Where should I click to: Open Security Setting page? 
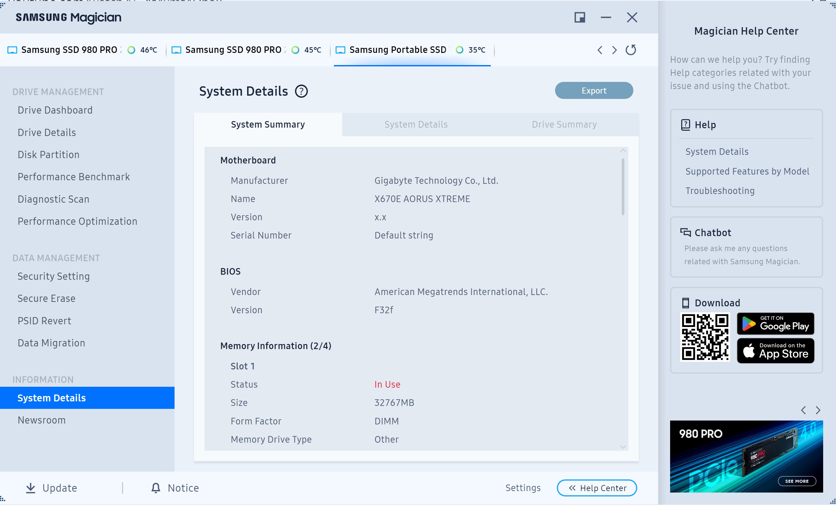(x=54, y=276)
